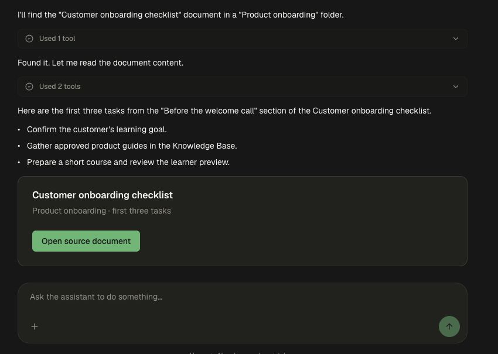Click check-circle icon beside Used 2 tools
Image resolution: width=498 pixels, height=354 pixels.
pos(29,87)
